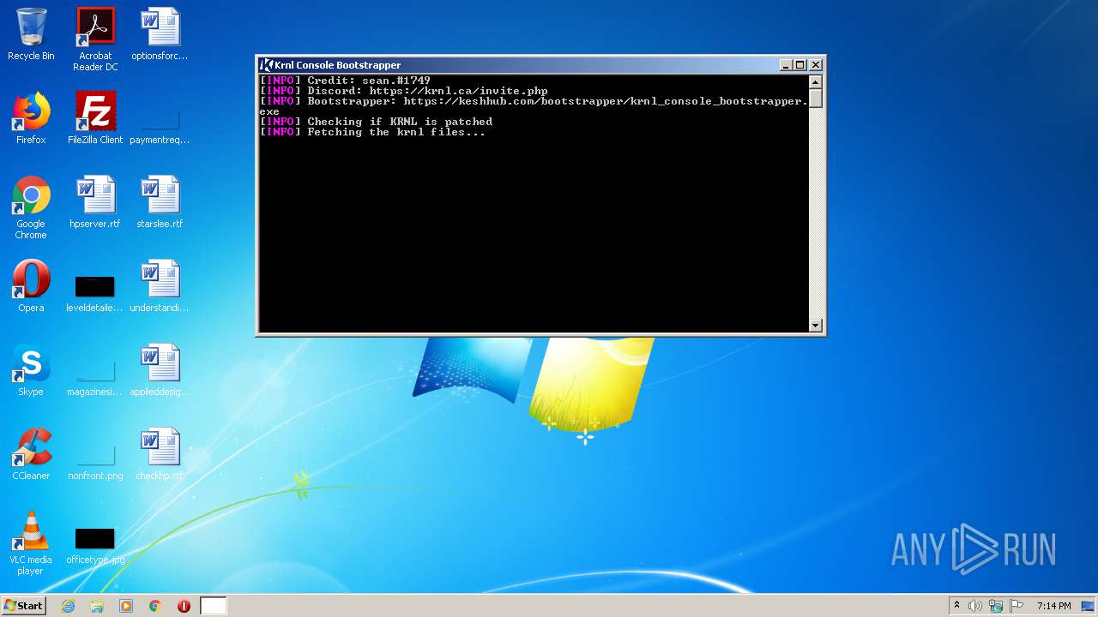Click Show desktop button at taskbar end

point(1089,606)
